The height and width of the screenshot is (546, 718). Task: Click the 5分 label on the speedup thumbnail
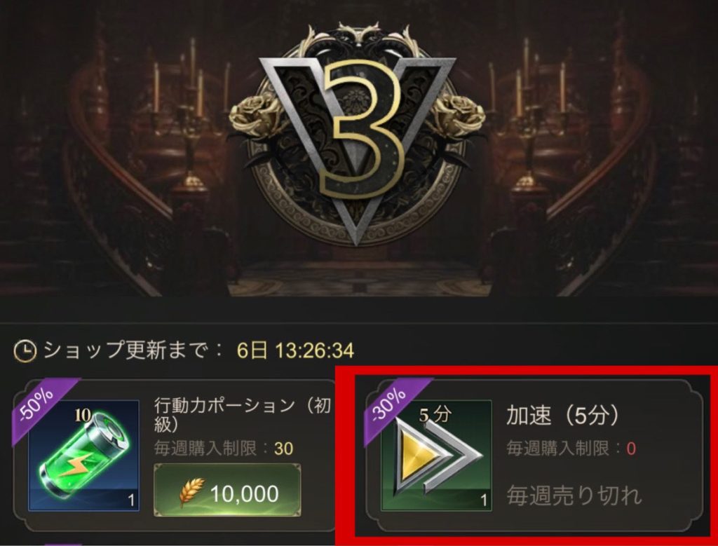(x=435, y=415)
